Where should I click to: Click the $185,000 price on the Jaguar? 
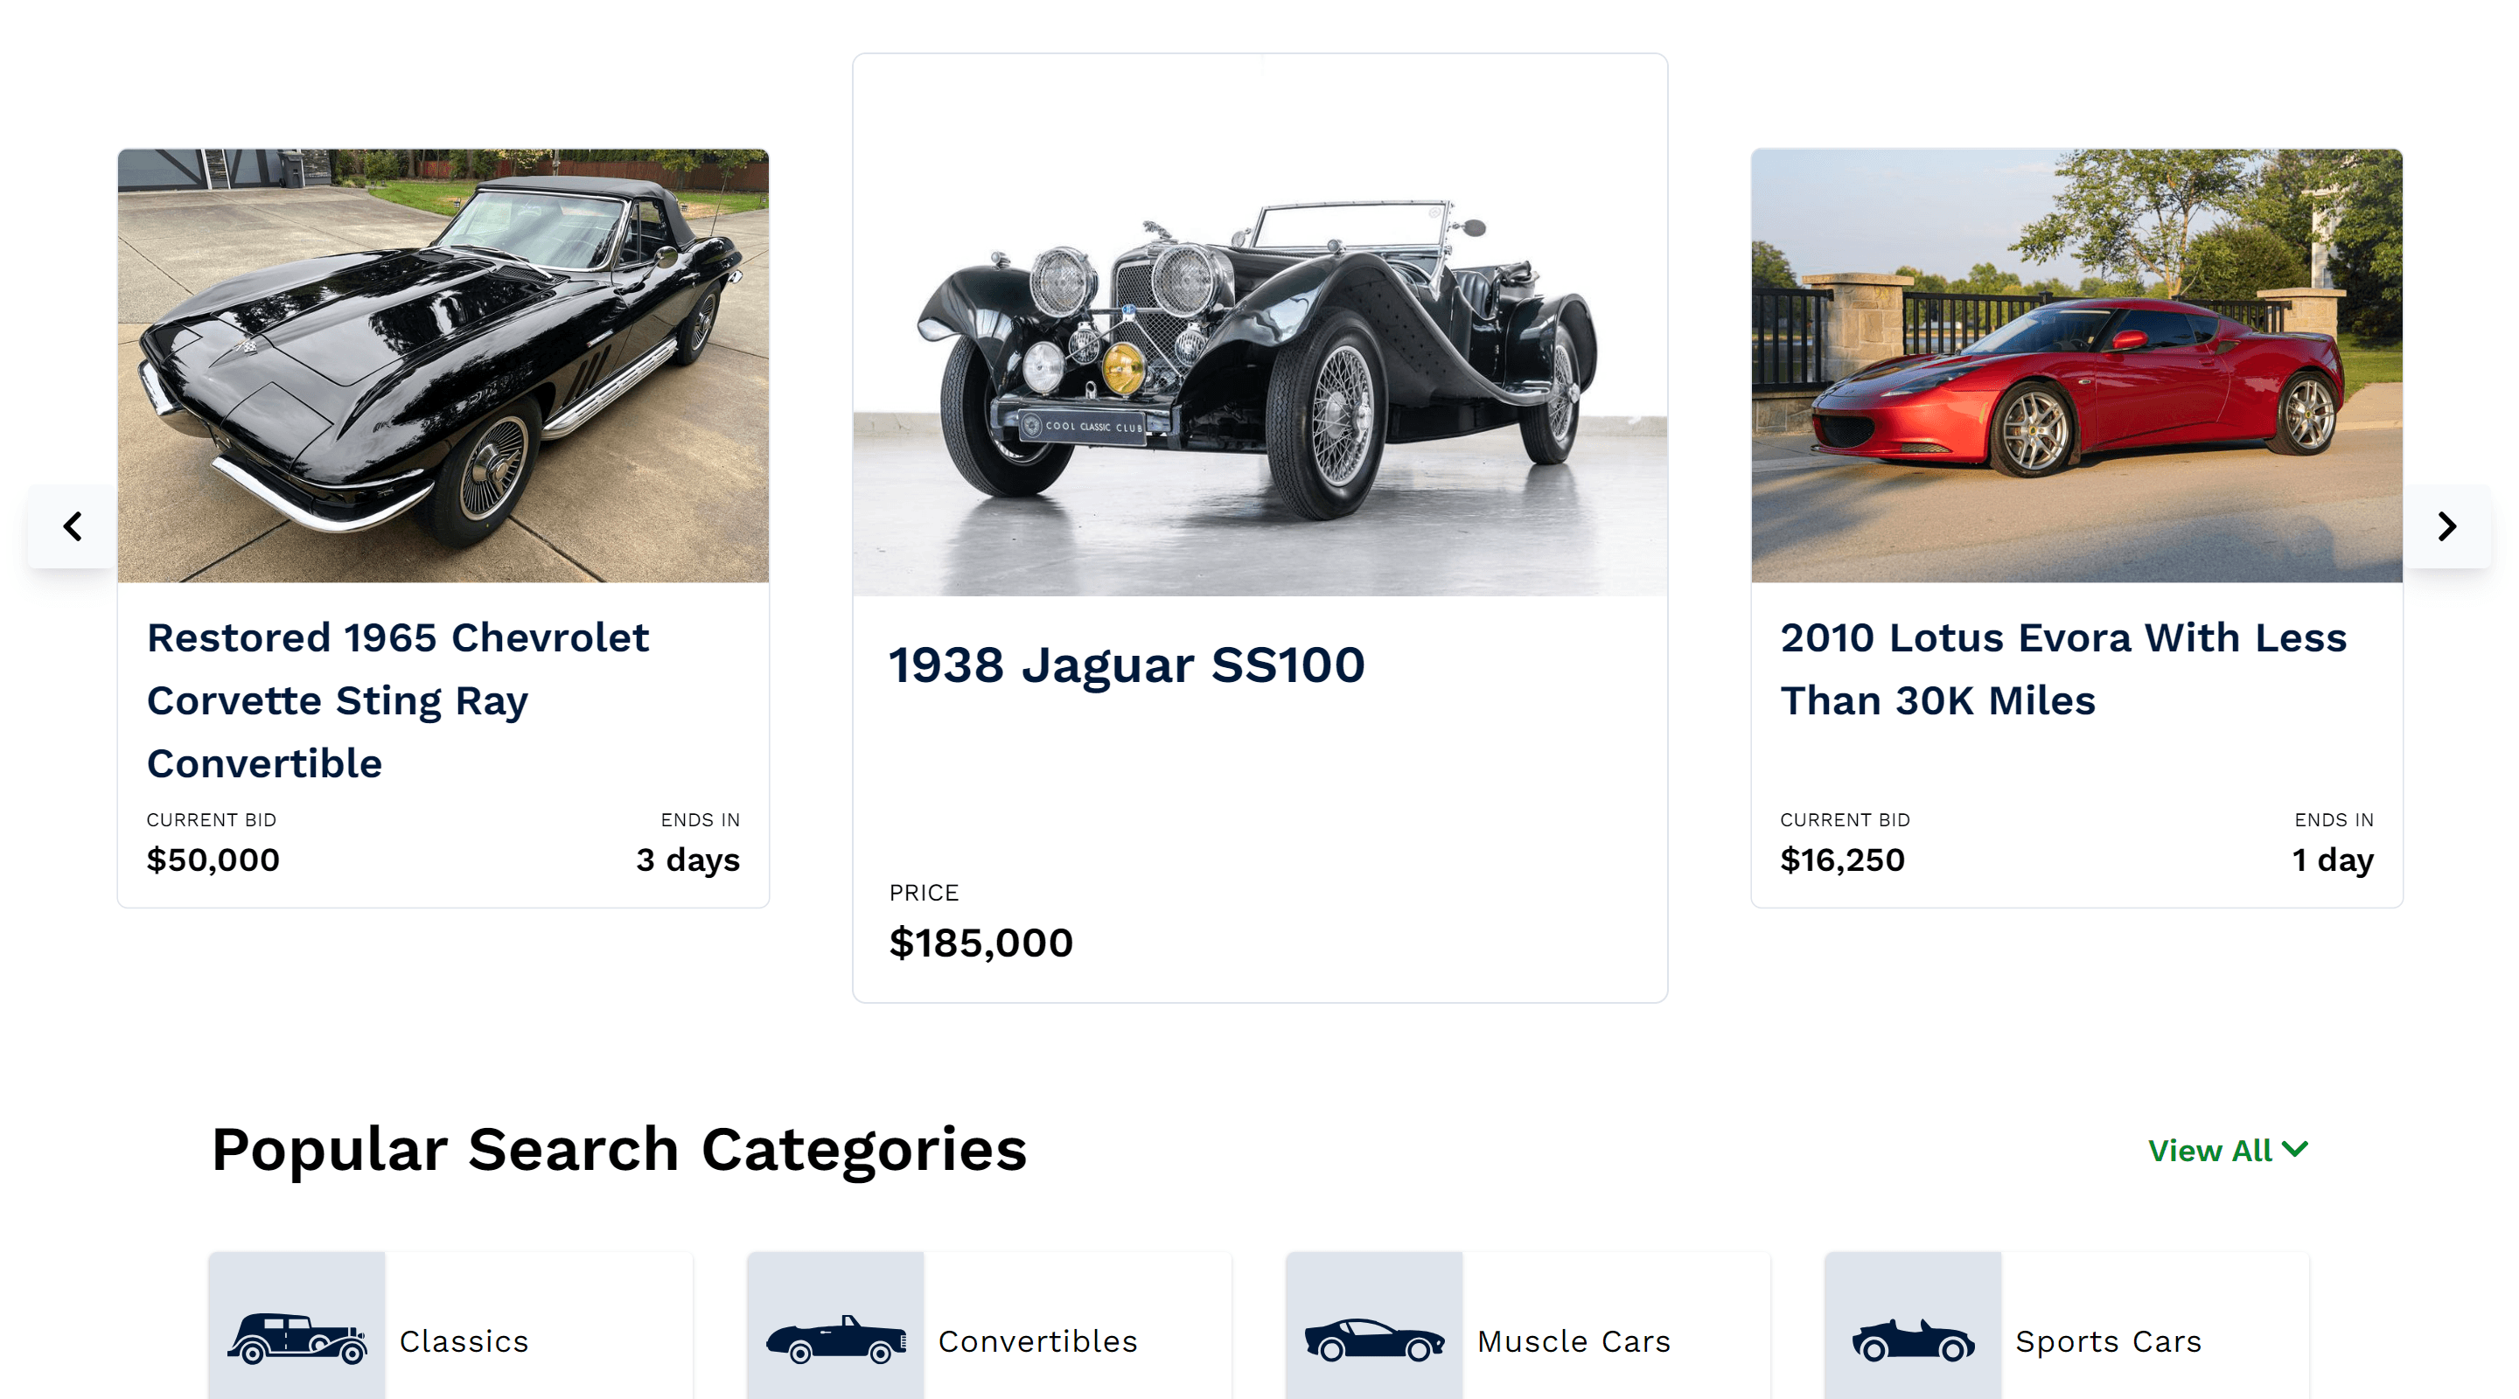pos(980,943)
